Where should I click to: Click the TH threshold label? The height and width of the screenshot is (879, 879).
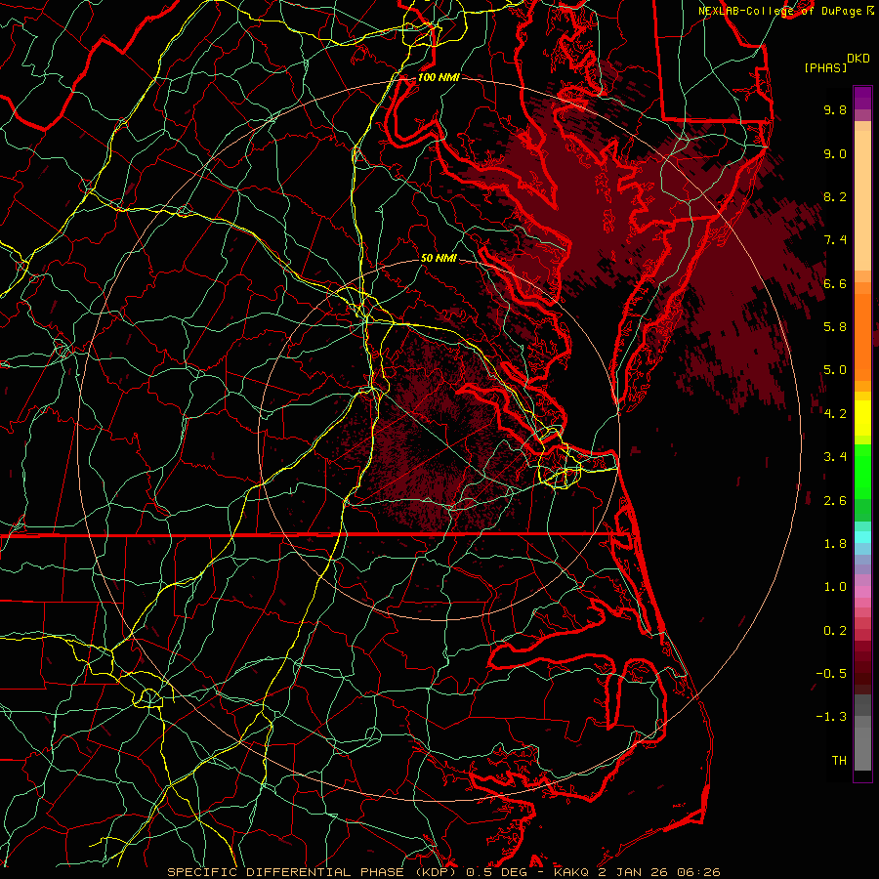tap(839, 761)
